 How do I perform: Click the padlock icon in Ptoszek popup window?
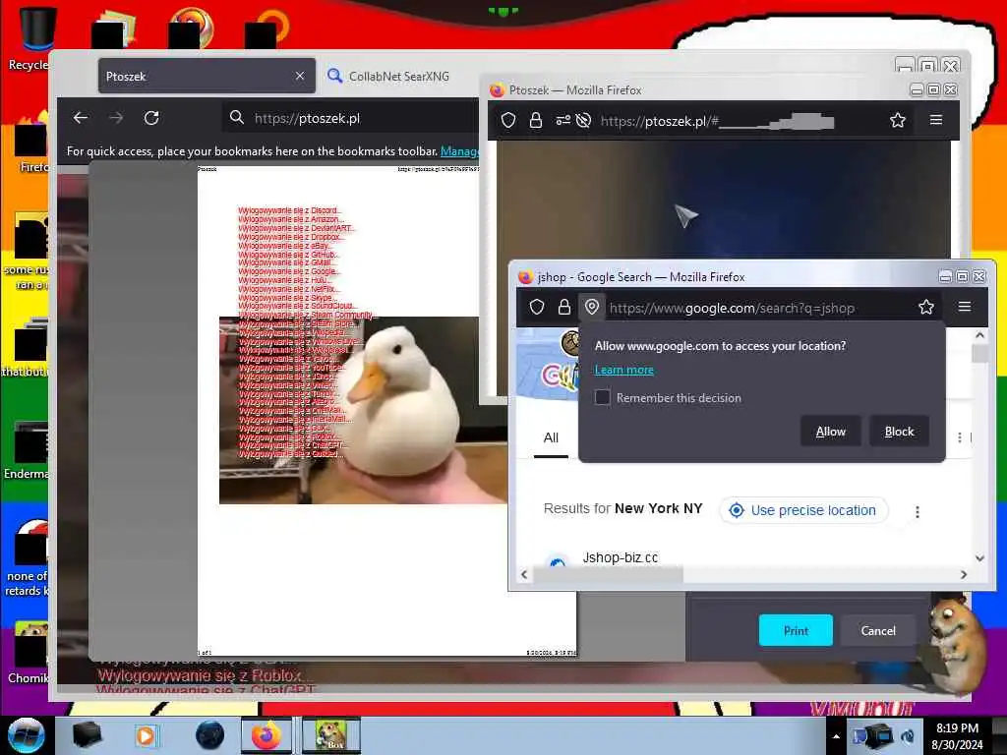[536, 120]
